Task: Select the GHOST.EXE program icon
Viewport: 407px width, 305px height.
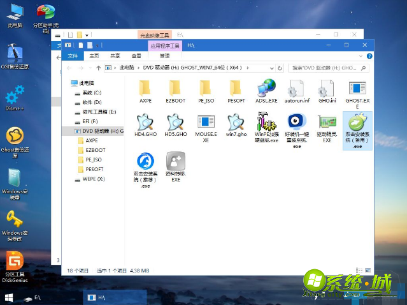Action: (357, 94)
